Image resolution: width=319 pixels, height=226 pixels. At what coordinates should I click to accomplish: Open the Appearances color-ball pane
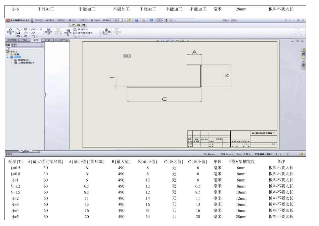pos(303,65)
